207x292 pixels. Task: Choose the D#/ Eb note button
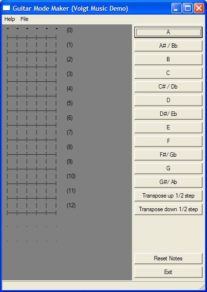[x=168, y=114]
